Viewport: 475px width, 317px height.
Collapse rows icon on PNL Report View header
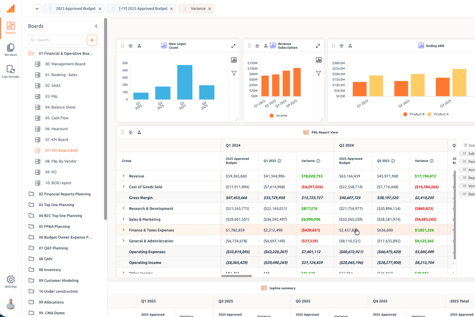coord(131,132)
